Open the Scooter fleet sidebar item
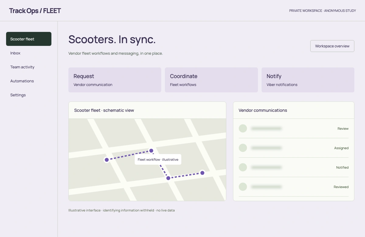Screen dimensions: 365x237 [29, 39]
